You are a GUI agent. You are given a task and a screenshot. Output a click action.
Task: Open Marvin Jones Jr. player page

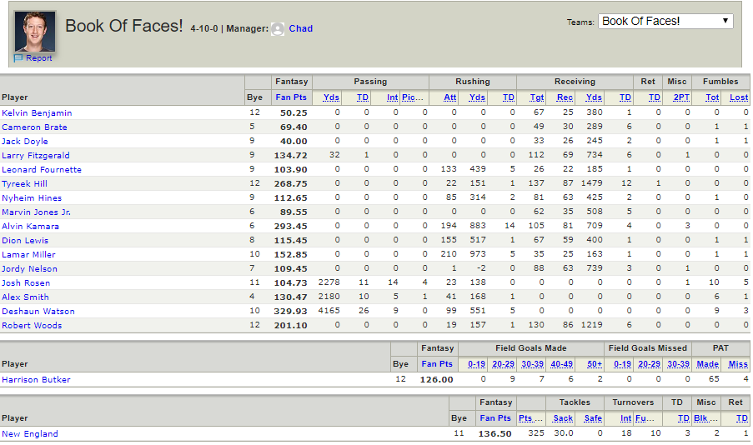click(x=37, y=212)
